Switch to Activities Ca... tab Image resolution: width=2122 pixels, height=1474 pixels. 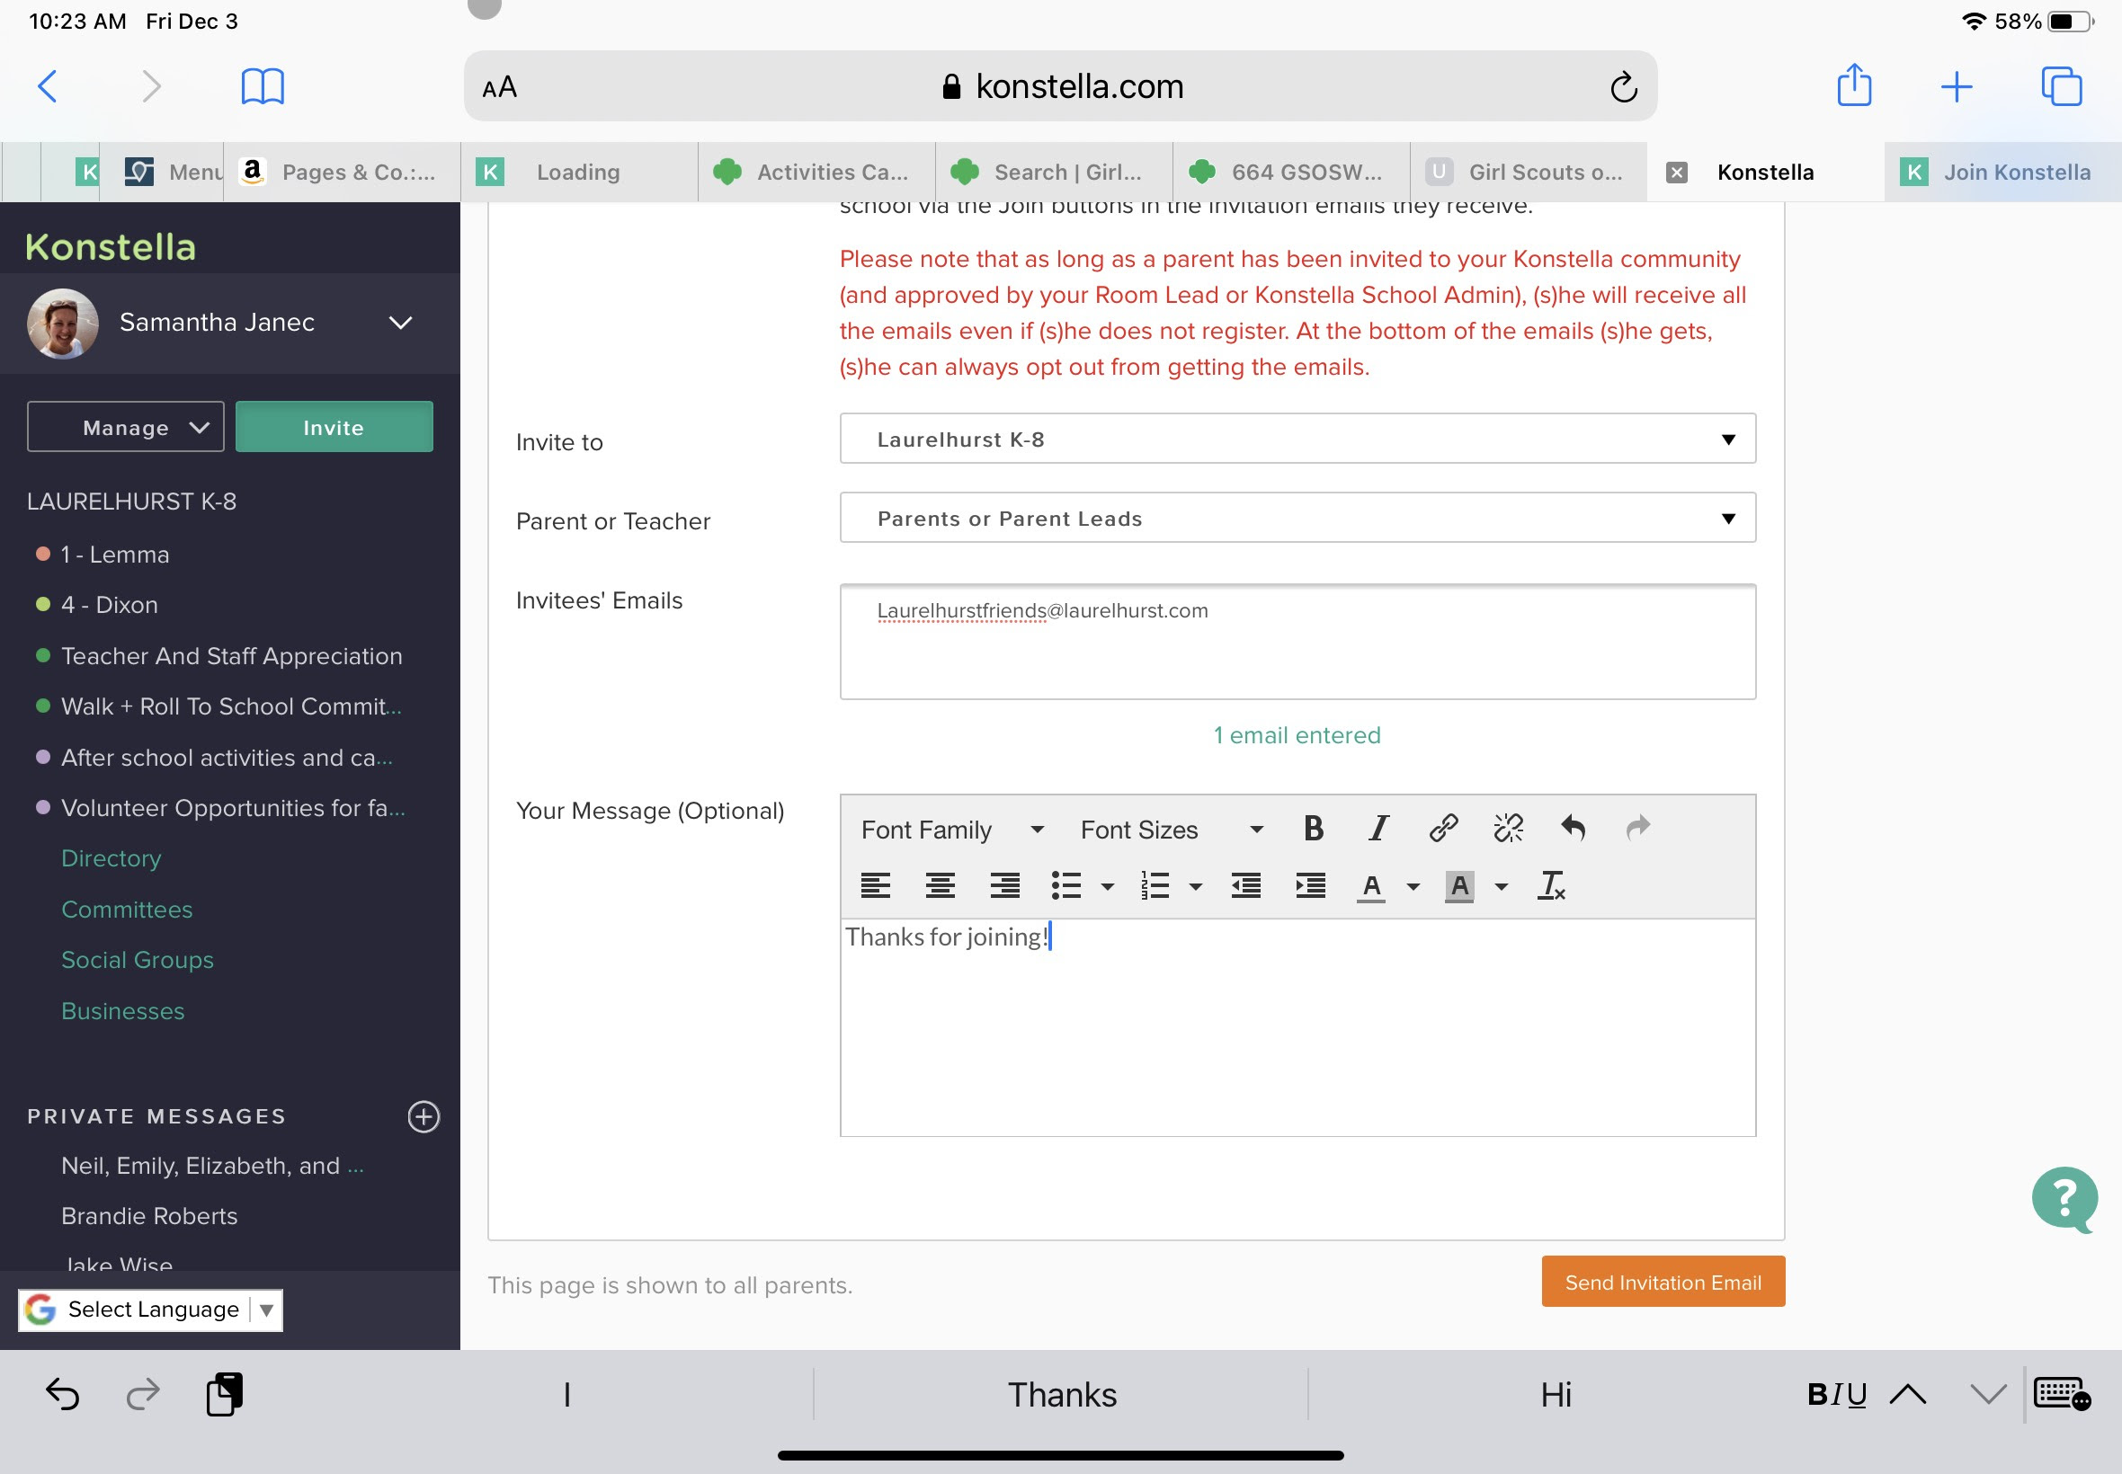pyautogui.click(x=816, y=173)
